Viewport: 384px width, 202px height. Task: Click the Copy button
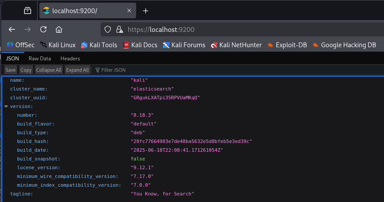tap(26, 70)
